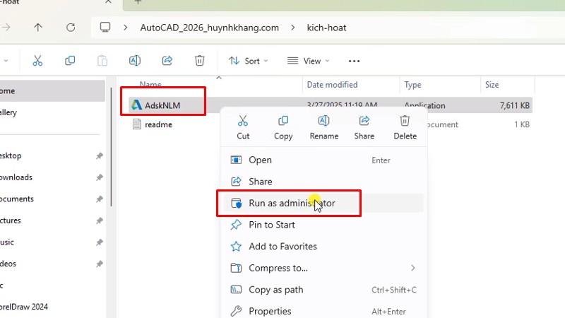565x318 pixels.
Task: Click Delete in the context menu
Action: 405,127
